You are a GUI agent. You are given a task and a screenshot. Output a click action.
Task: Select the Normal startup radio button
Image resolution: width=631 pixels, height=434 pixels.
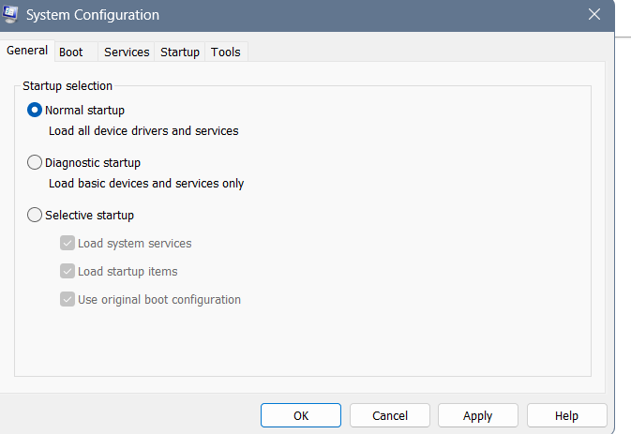pyautogui.click(x=36, y=110)
